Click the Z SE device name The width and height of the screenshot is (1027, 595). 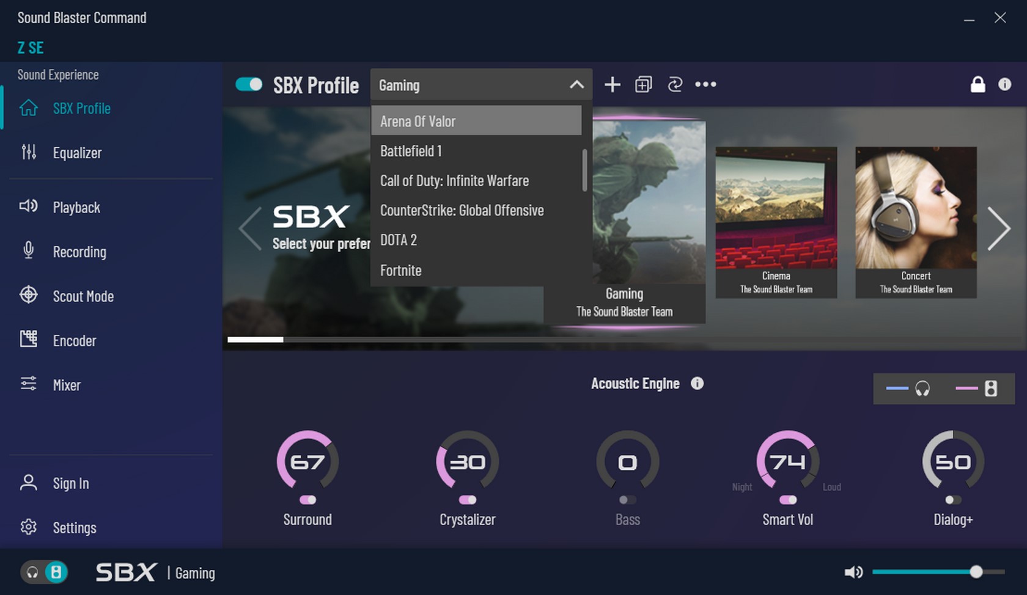[x=30, y=48]
